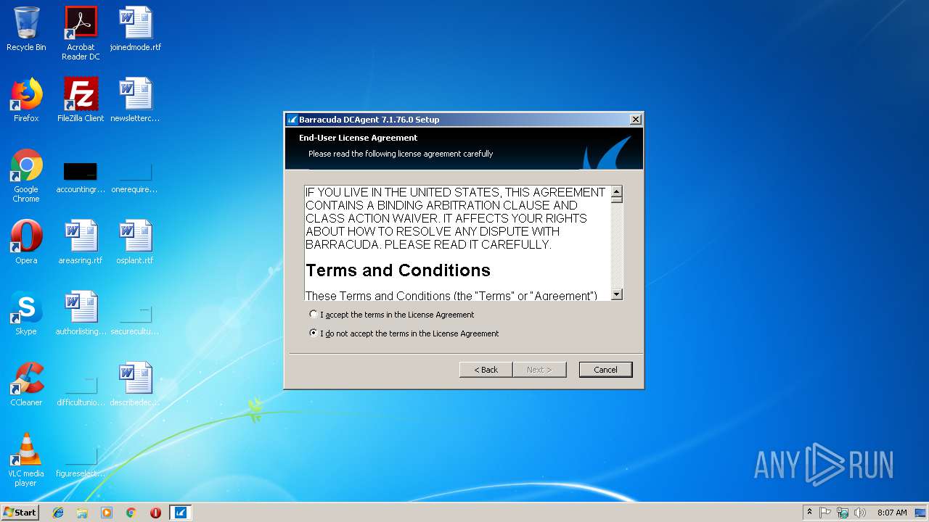Close the Barracuda DCAgent Setup window
Image resolution: width=929 pixels, height=522 pixels.
pyautogui.click(x=635, y=120)
